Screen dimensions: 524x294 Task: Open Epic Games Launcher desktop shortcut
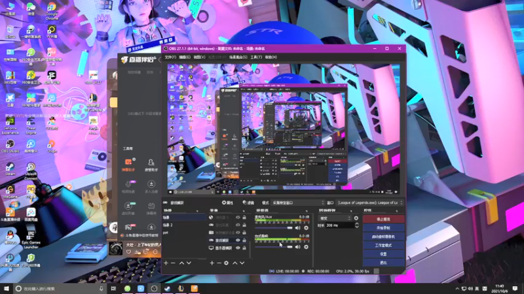pyautogui.click(x=31, y=240)
